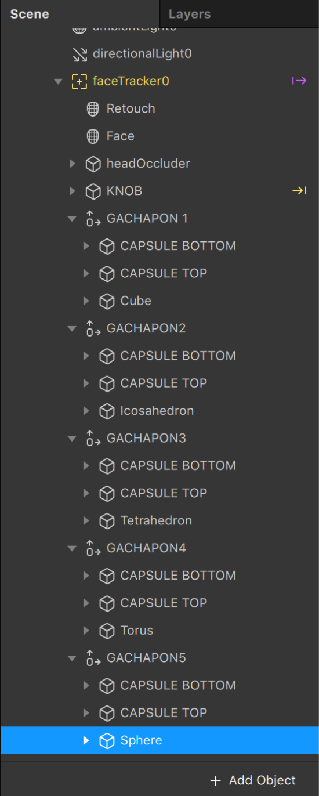Click the Add Object button

pyautogui.click(x=253, y=780)
